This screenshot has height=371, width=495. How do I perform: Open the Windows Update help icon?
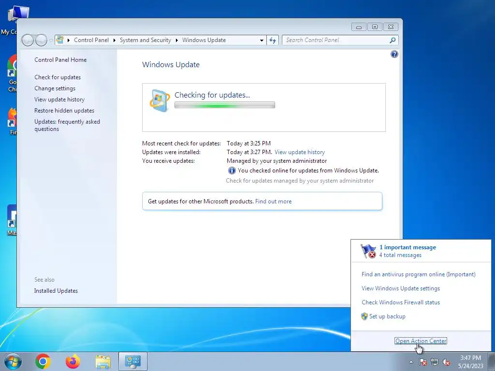pos(394,54)
